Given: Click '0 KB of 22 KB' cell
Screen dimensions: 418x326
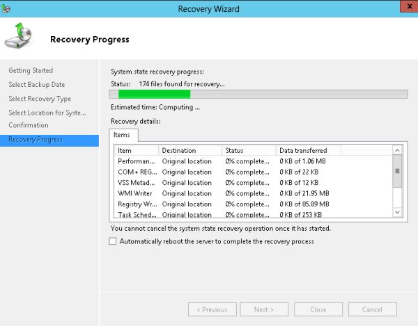Looking at the screenshot, I should click(299, 172).
